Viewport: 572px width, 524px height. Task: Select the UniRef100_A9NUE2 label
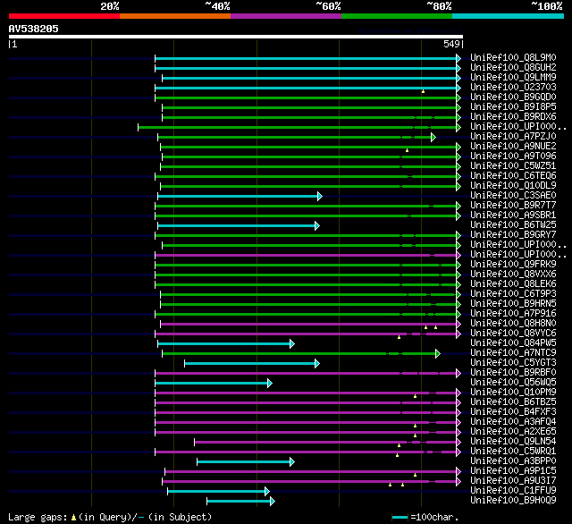[513, 147]
